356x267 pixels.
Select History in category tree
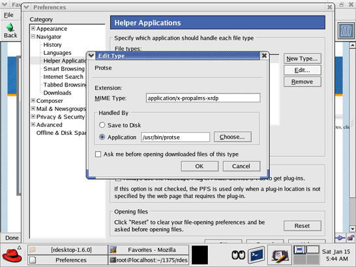click(52, 45)
